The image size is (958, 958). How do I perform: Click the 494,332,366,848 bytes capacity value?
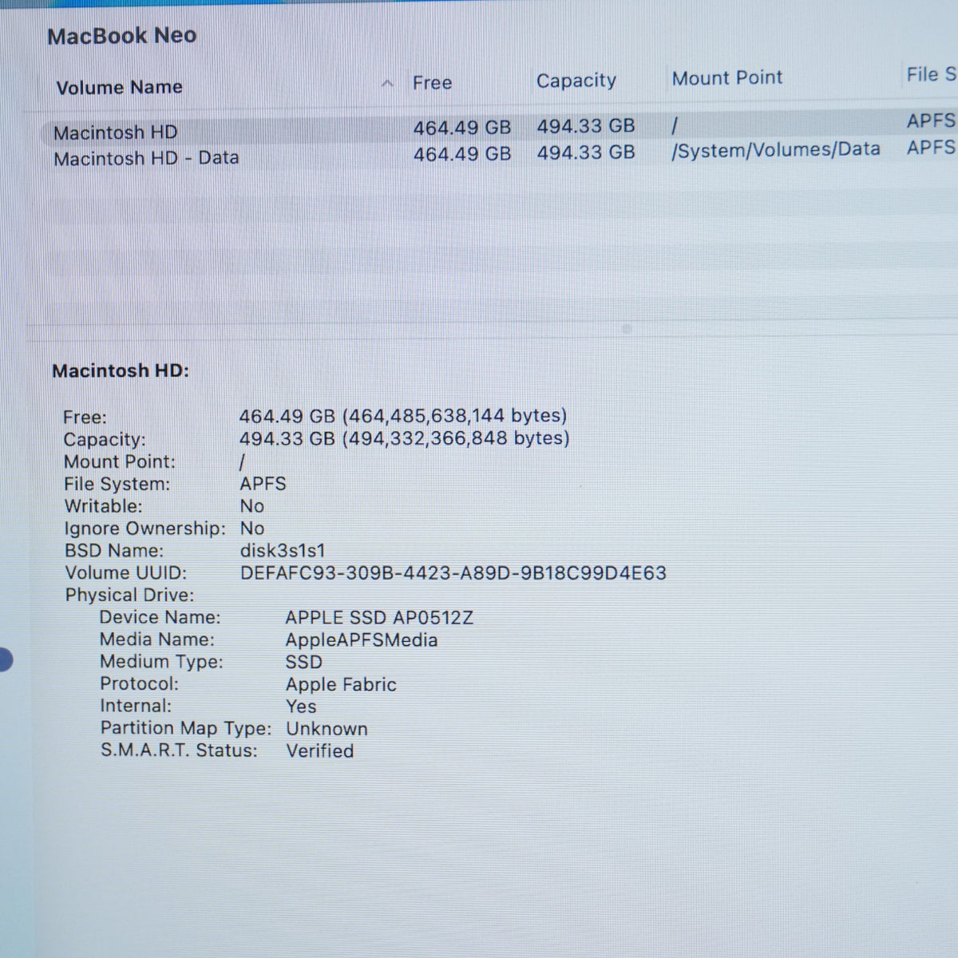pyautogui.click(x=455, y=438)
